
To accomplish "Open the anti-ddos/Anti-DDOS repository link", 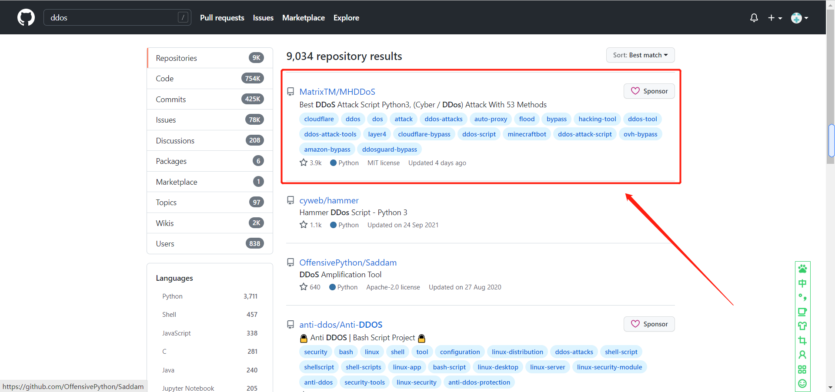I will (341, 325).
